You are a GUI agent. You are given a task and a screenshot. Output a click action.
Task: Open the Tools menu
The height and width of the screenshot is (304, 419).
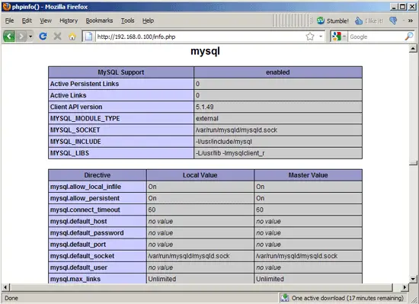pos(127,21)
